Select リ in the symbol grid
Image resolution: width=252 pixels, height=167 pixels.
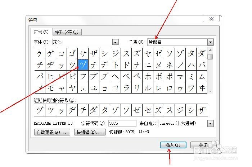(137, 88)
